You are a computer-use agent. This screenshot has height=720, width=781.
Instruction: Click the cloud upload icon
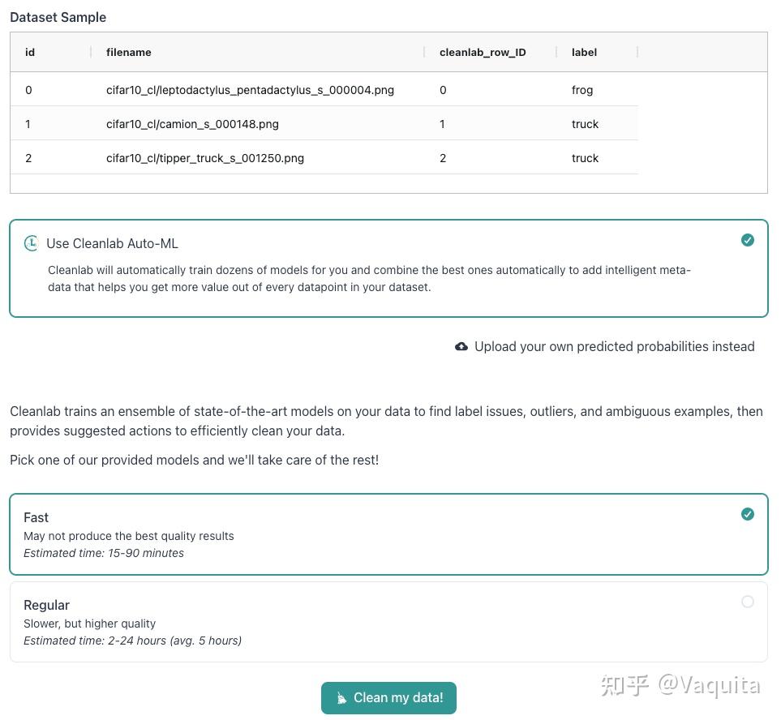click(x=461, y=347)
